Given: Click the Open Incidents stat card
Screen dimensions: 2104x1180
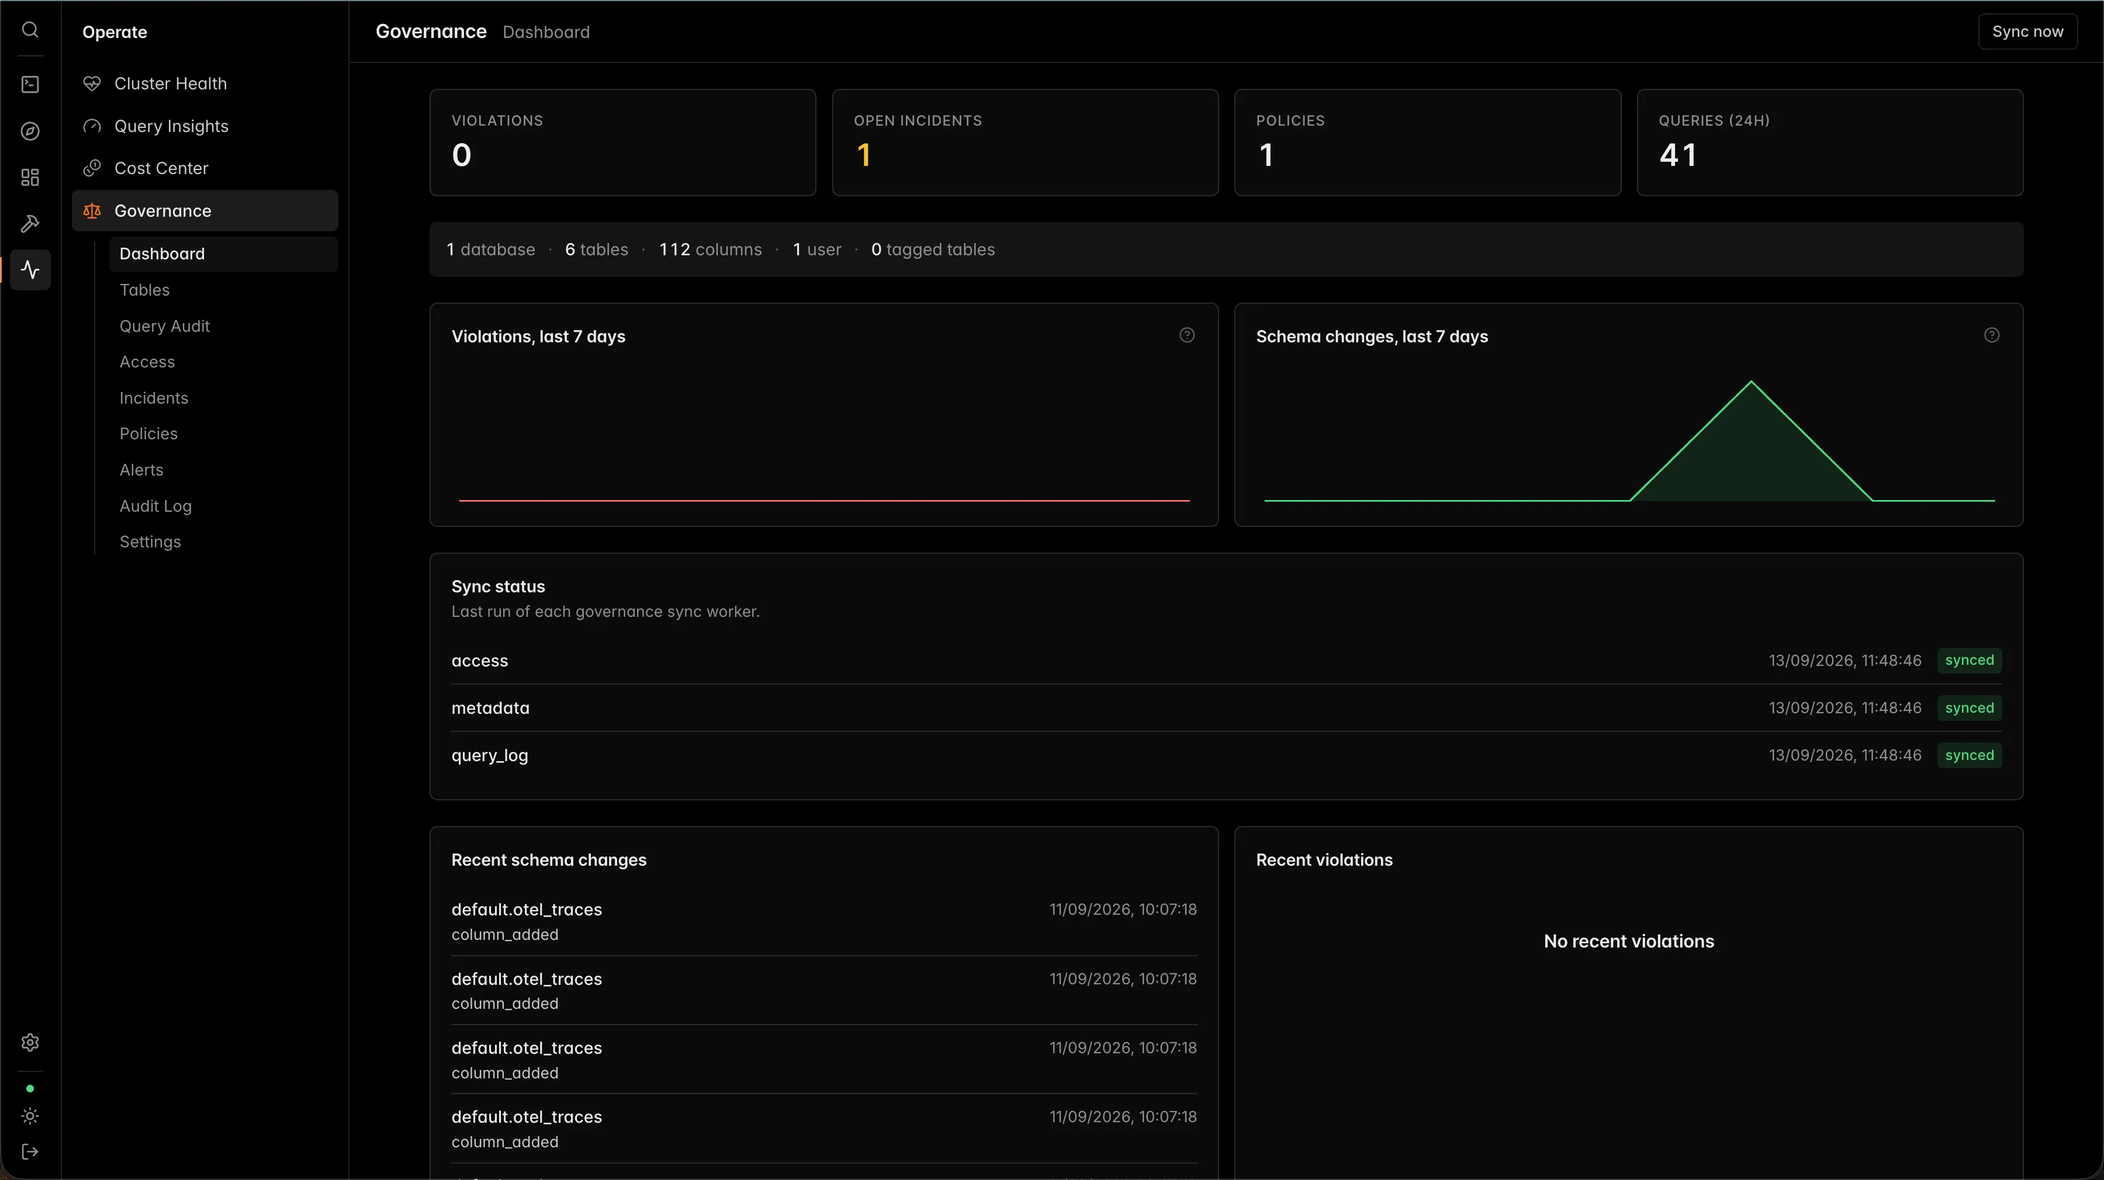Looking at the screenshot, I should coord(1025,142).
